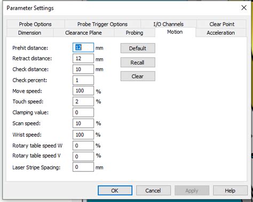The image size is (253, 202).
Task: Click the "Scan speed:" label
Action: click(26, 123)
